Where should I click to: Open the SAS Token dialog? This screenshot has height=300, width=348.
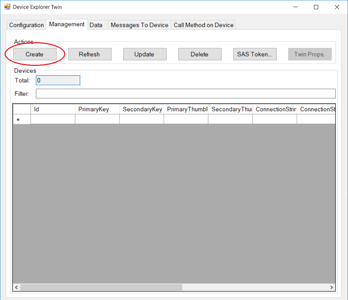254,54
